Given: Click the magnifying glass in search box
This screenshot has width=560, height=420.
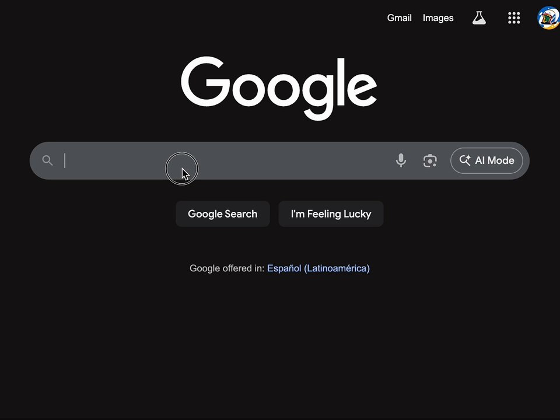Looking at the screenshot, I should pos(47,160).
